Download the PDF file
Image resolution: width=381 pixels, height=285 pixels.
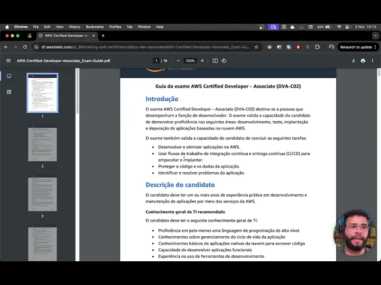354,61
